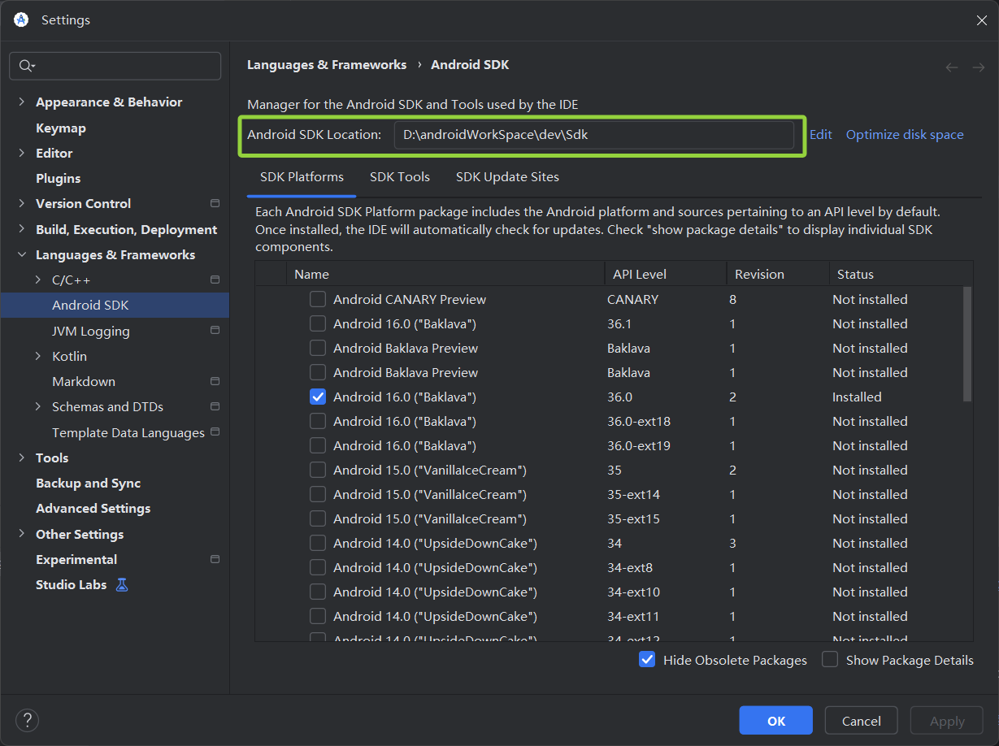Click 34-ext10 API level cell
The image size is (999, 746).
coord(633,592)
